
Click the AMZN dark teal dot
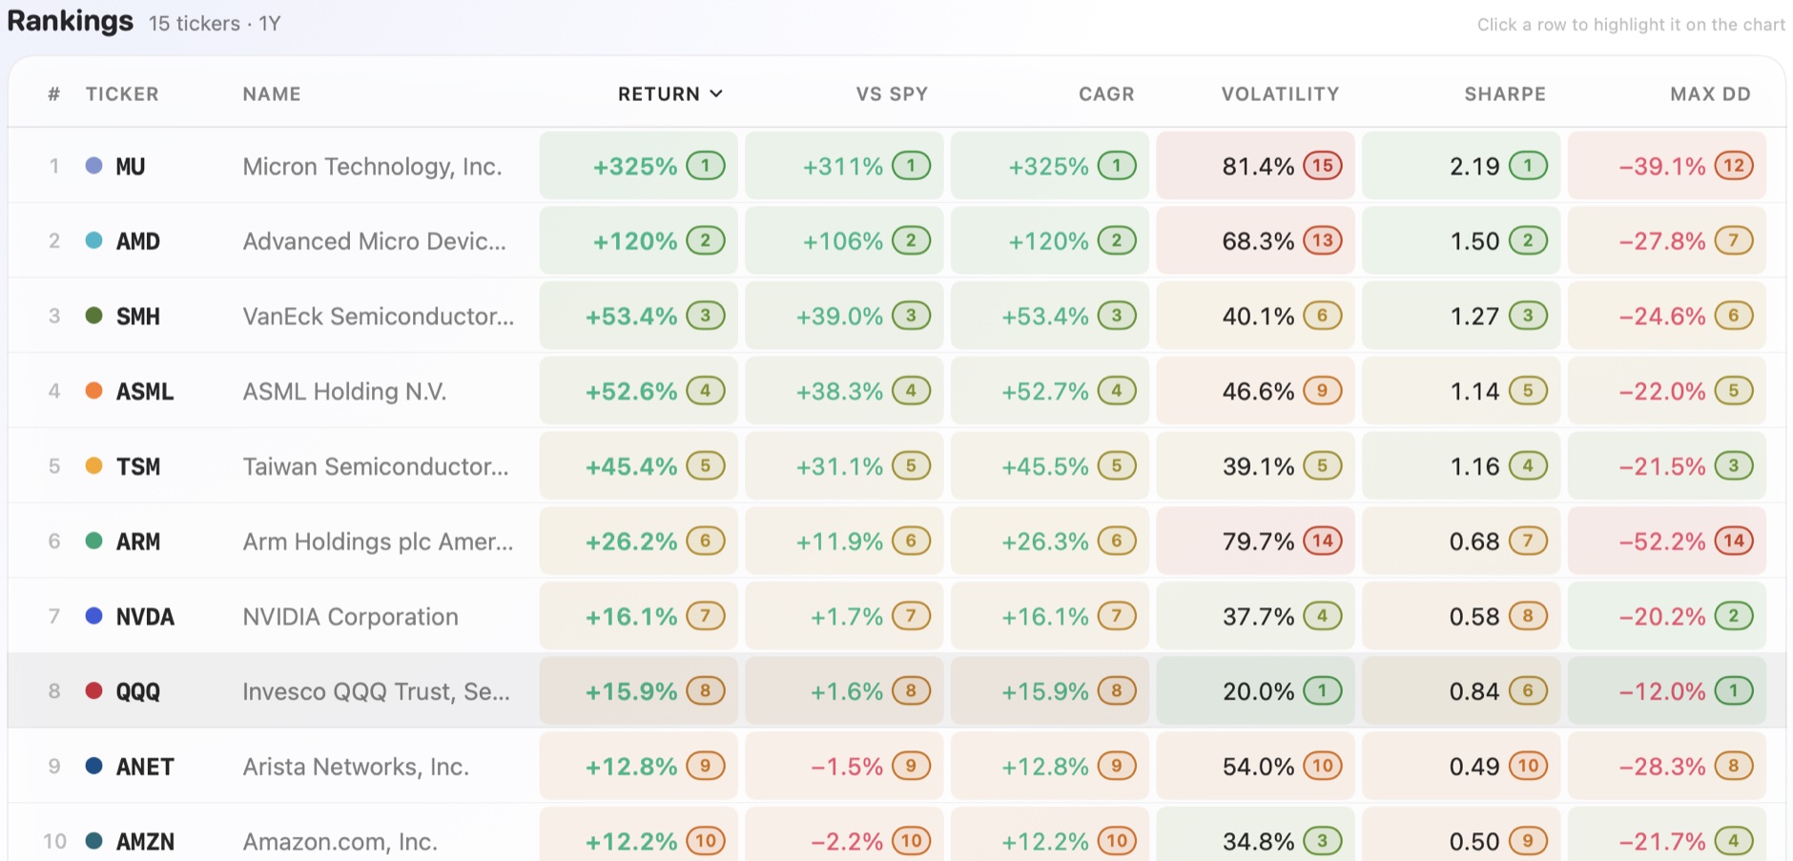93,841
